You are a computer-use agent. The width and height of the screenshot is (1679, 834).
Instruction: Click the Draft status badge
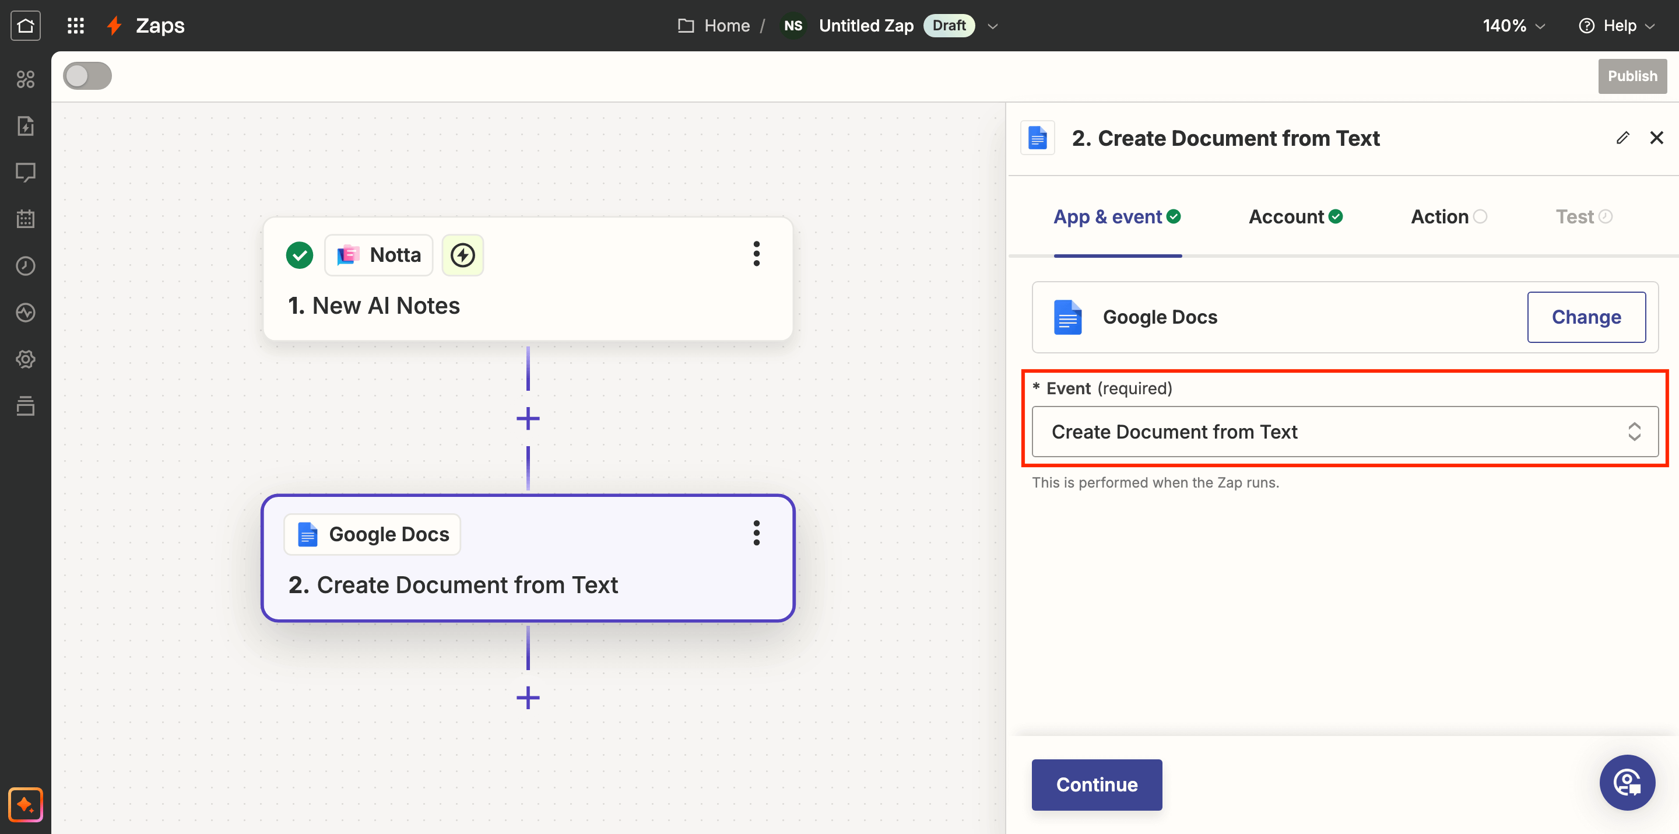(x=949, y=26)
